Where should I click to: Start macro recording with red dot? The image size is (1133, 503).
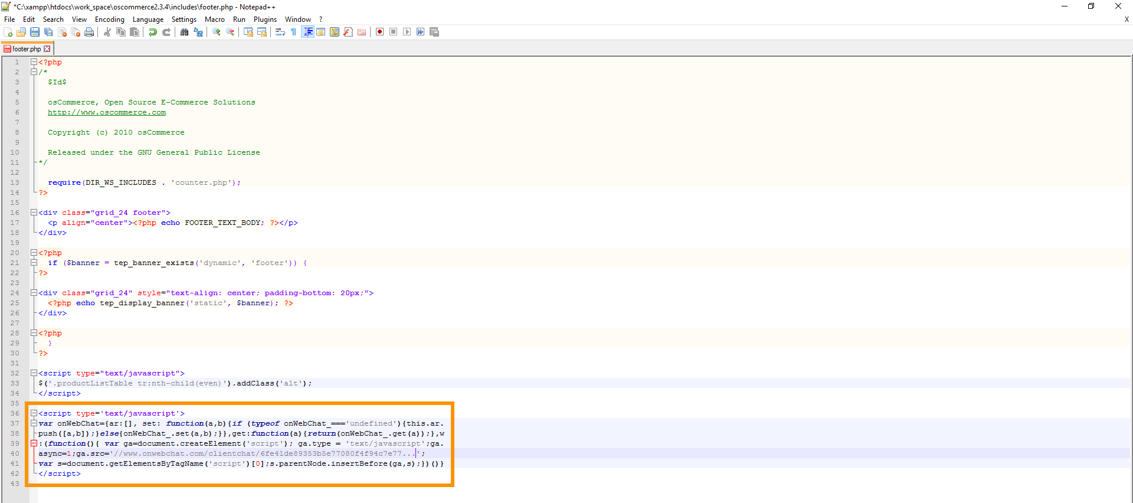(x=380, y=32)
